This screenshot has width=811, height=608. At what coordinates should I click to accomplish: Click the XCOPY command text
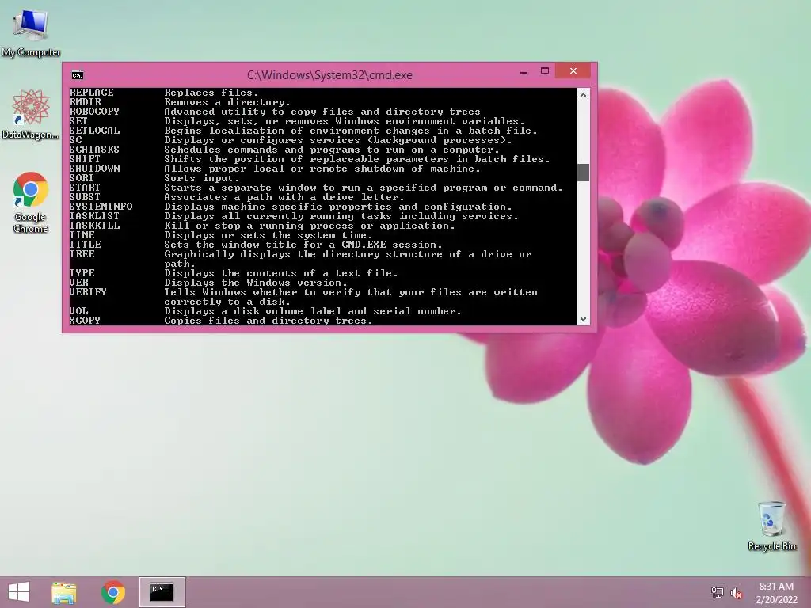tap(85, 321)
